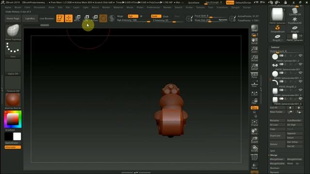Select the white main color swatch
Screen dimensions: 310x174
pyautogui.click(x=17, y=136)
